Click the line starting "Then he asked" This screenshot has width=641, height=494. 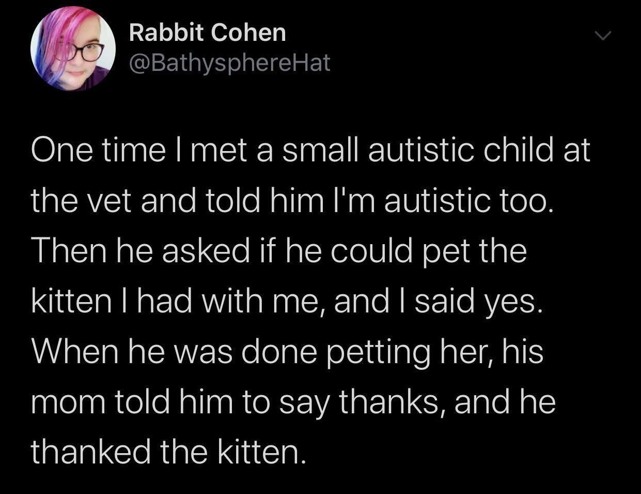point(279,251)
